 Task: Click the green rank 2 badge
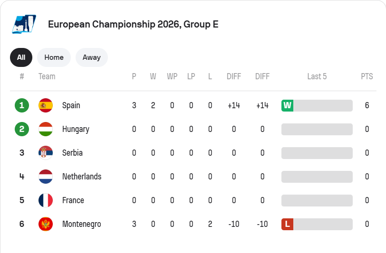coord(22,129)
